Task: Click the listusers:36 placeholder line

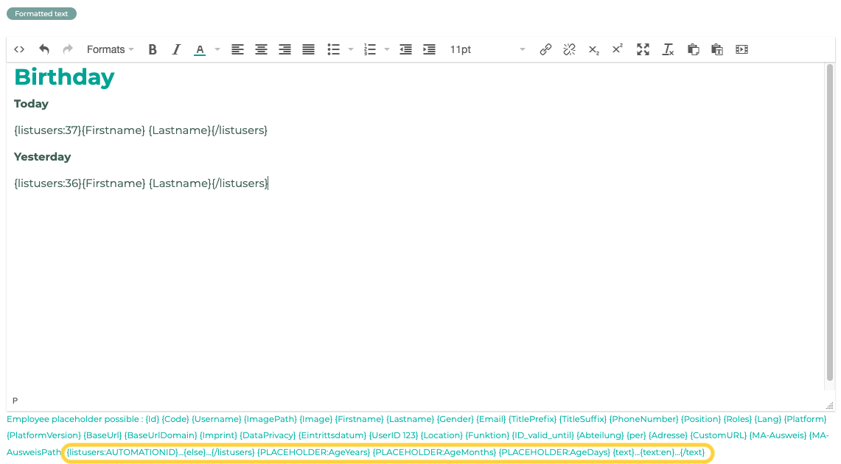Action: click(141, 183)
